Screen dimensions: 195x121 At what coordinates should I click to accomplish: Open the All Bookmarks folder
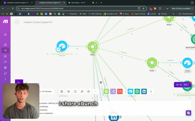[x=186, y=14]
